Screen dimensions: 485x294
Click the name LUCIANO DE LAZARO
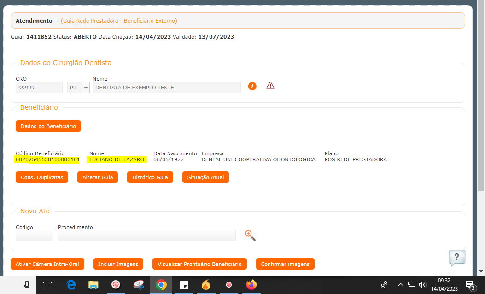117,159
